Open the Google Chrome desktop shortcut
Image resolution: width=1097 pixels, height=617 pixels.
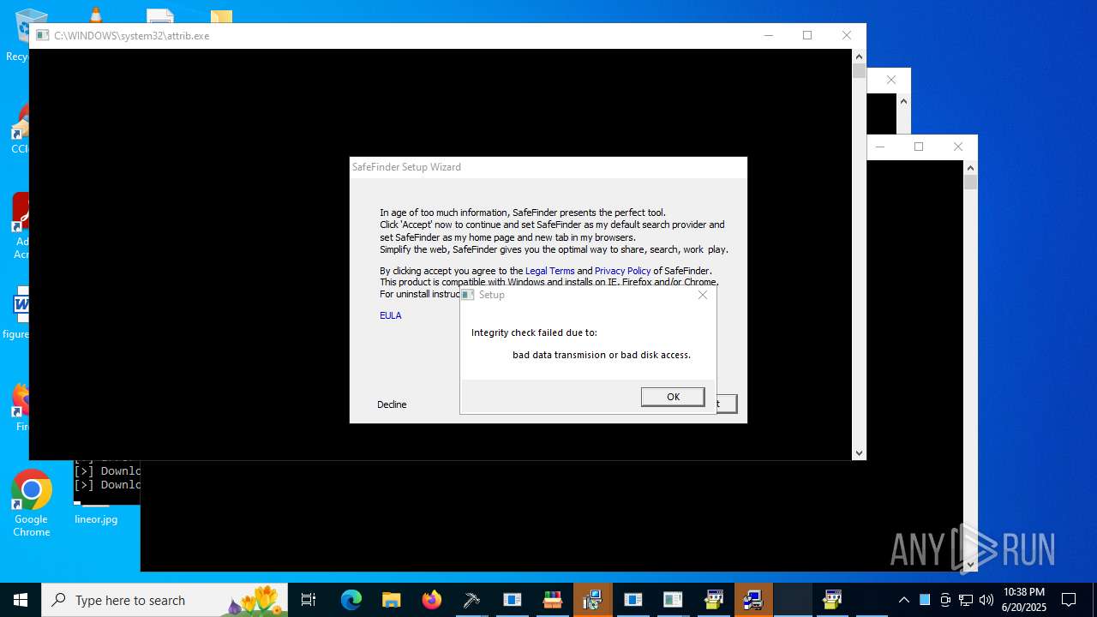[x=31, y=503]
